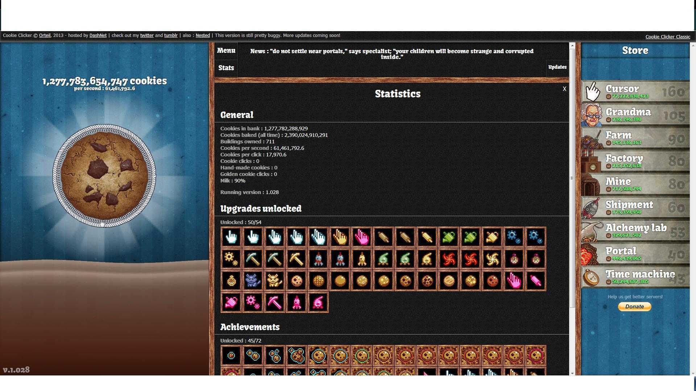
Task: Click the 'Running version : 1.028' line
Action: pyautogui.click(x=249, y=192)
